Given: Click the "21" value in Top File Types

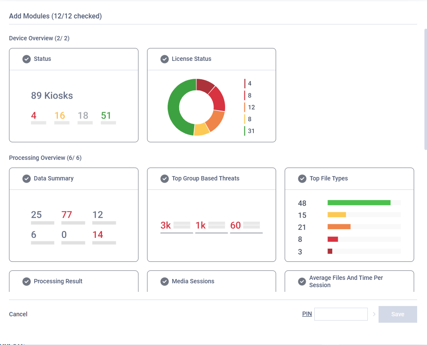Looking at the screenshot, I should 302,227.
